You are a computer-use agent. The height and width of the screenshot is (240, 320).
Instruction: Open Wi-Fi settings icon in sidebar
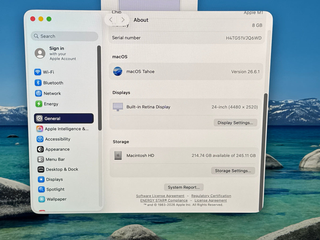(x=38, y=72)
